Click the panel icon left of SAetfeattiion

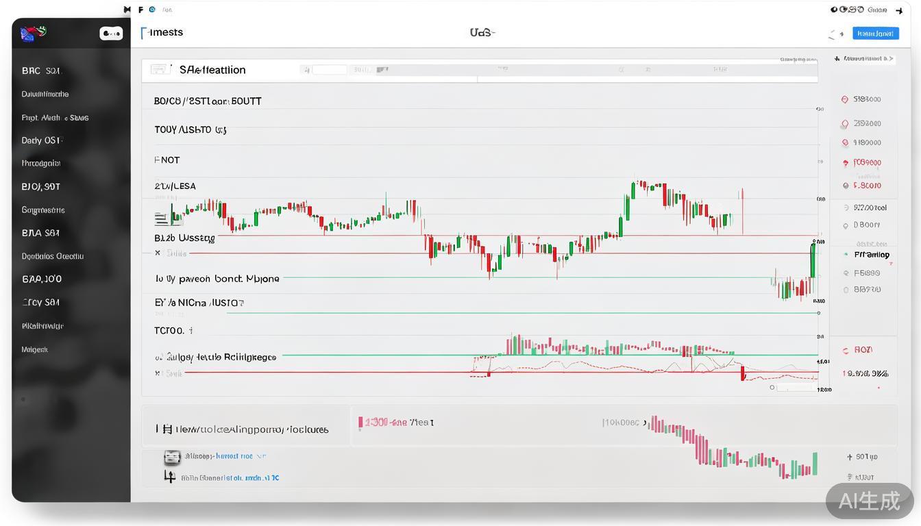tap(160, 69)
